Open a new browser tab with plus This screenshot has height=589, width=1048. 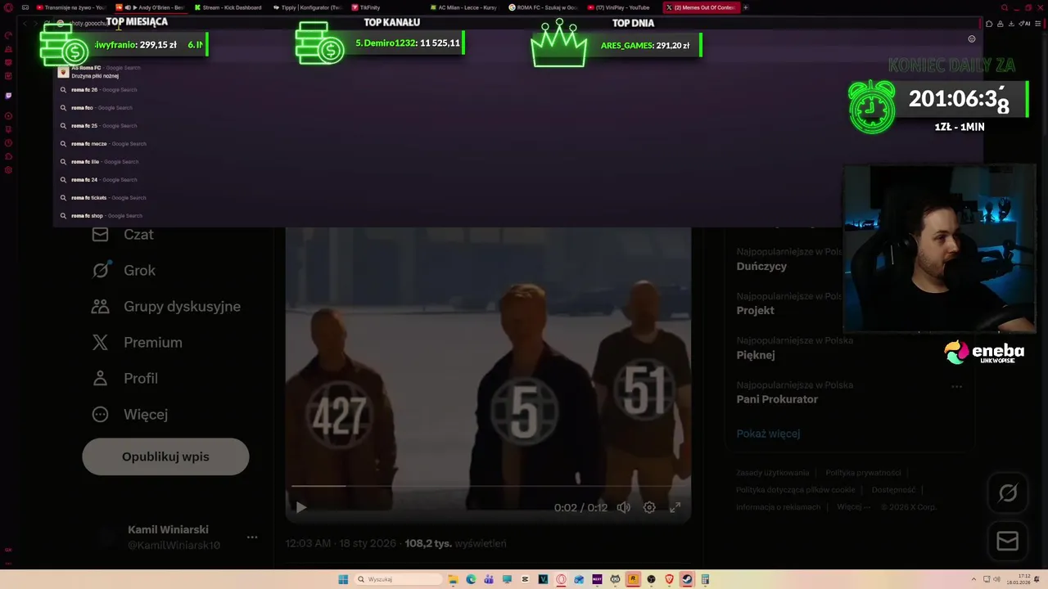746,7
